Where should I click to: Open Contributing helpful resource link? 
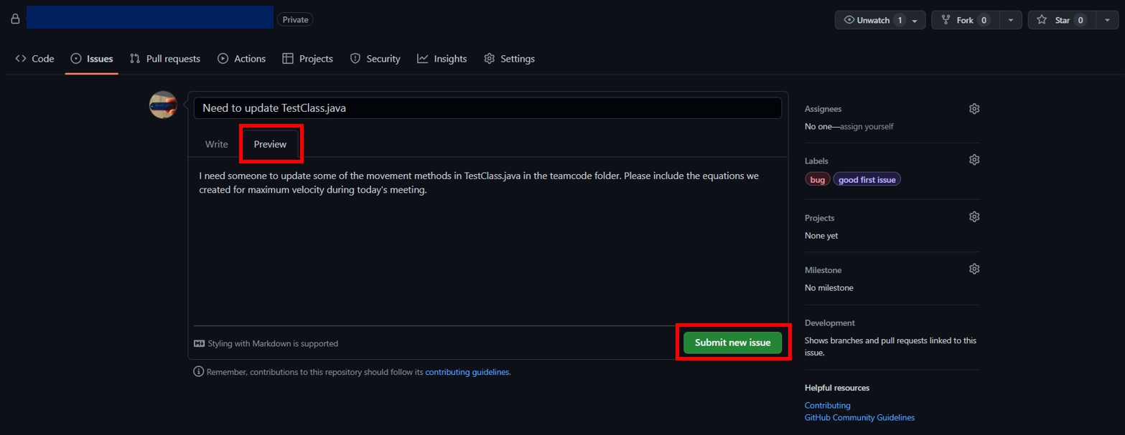[x=827, y=405]
